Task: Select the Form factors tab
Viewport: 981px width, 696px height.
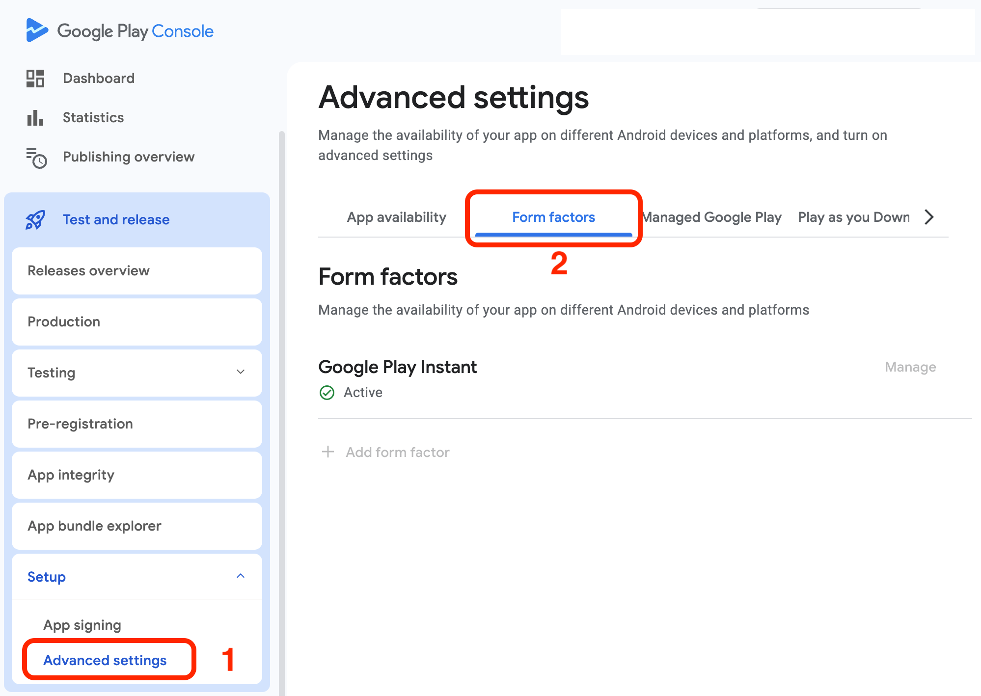Action: (554, 217)
